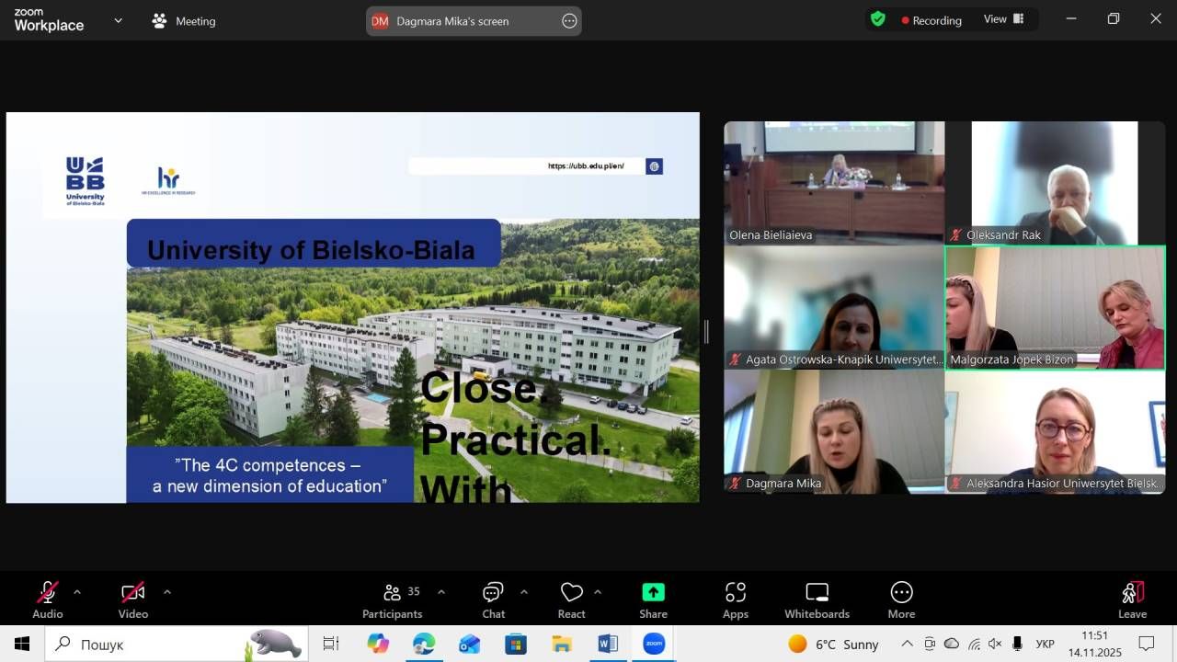
Task: Open Whiteboards
Action: coord(817,599)
